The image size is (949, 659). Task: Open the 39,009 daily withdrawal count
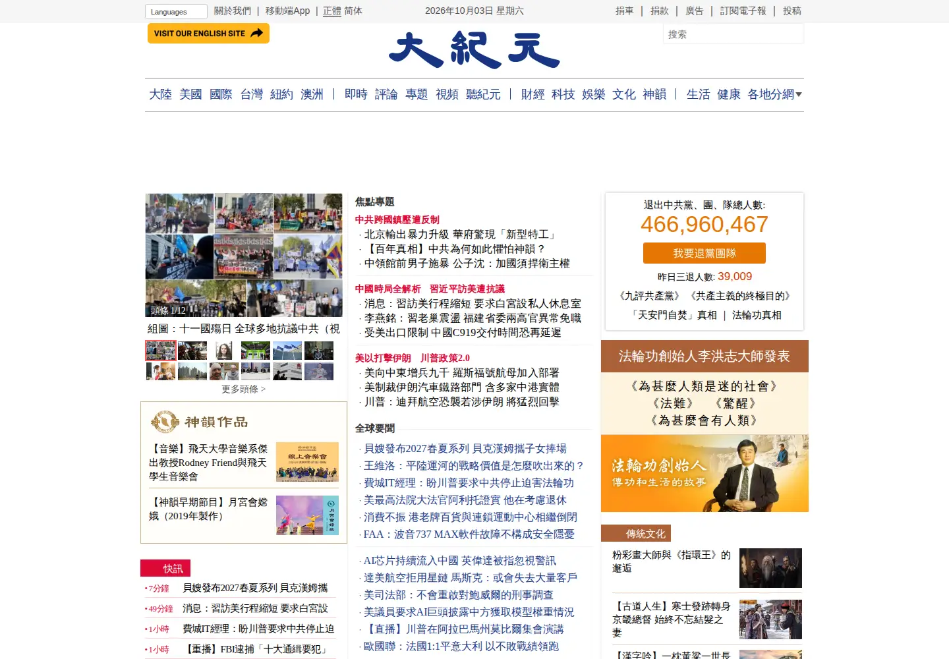coord(735,277)
